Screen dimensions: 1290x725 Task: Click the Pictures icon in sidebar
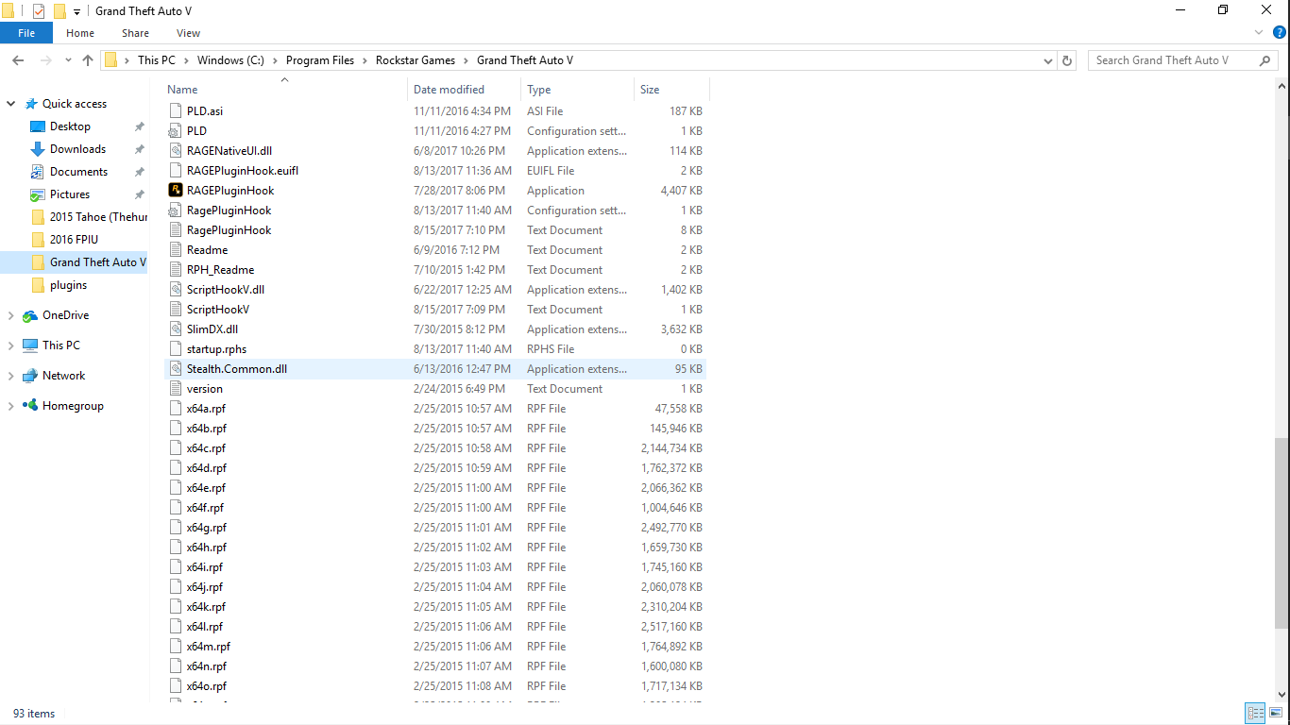(38, 194)
